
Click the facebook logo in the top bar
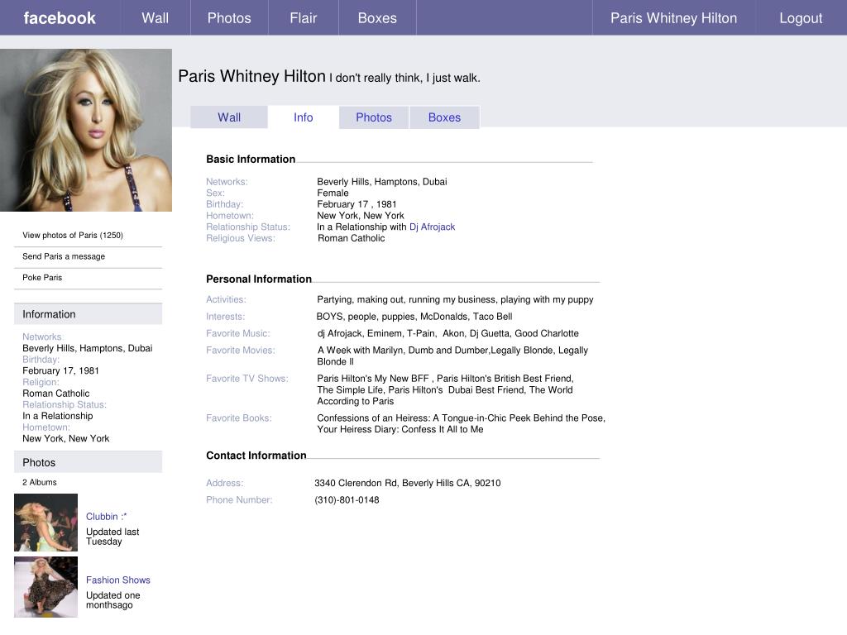pos(60,18)
